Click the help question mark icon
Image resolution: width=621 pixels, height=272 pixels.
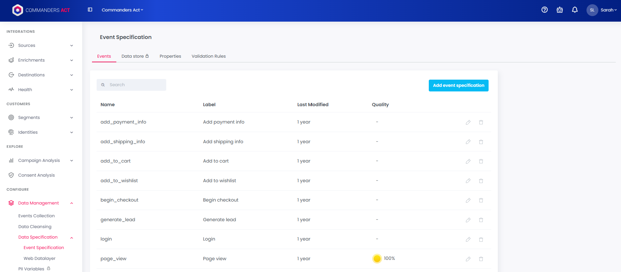[544, 10]
